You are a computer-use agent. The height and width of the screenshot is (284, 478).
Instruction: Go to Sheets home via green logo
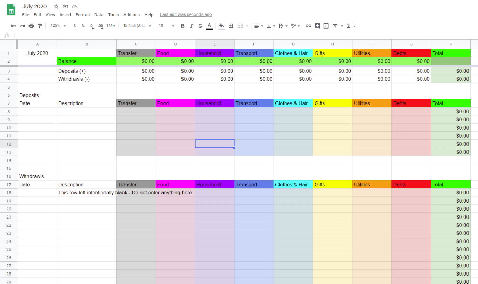tap(11, 10)
